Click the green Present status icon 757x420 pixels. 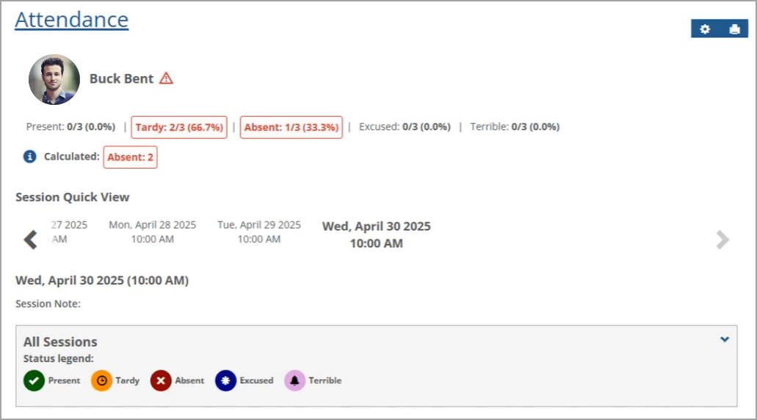[34, 380]
